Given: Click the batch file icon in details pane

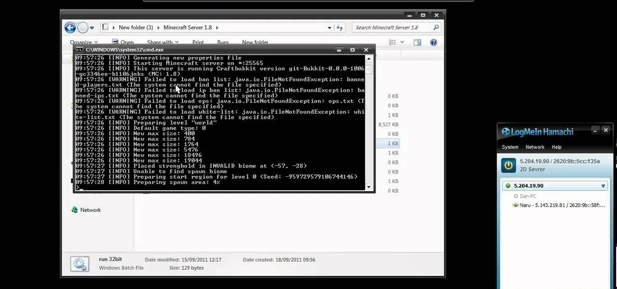Looking at the screenshot, I should pyautogui.click(x=80, y=263).
